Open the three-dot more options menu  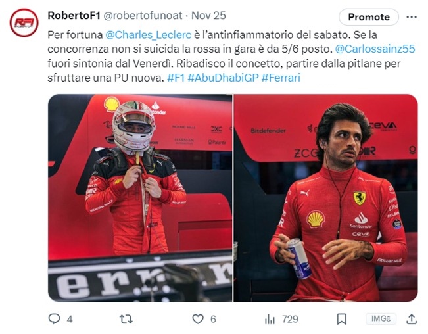pos(412,17)
